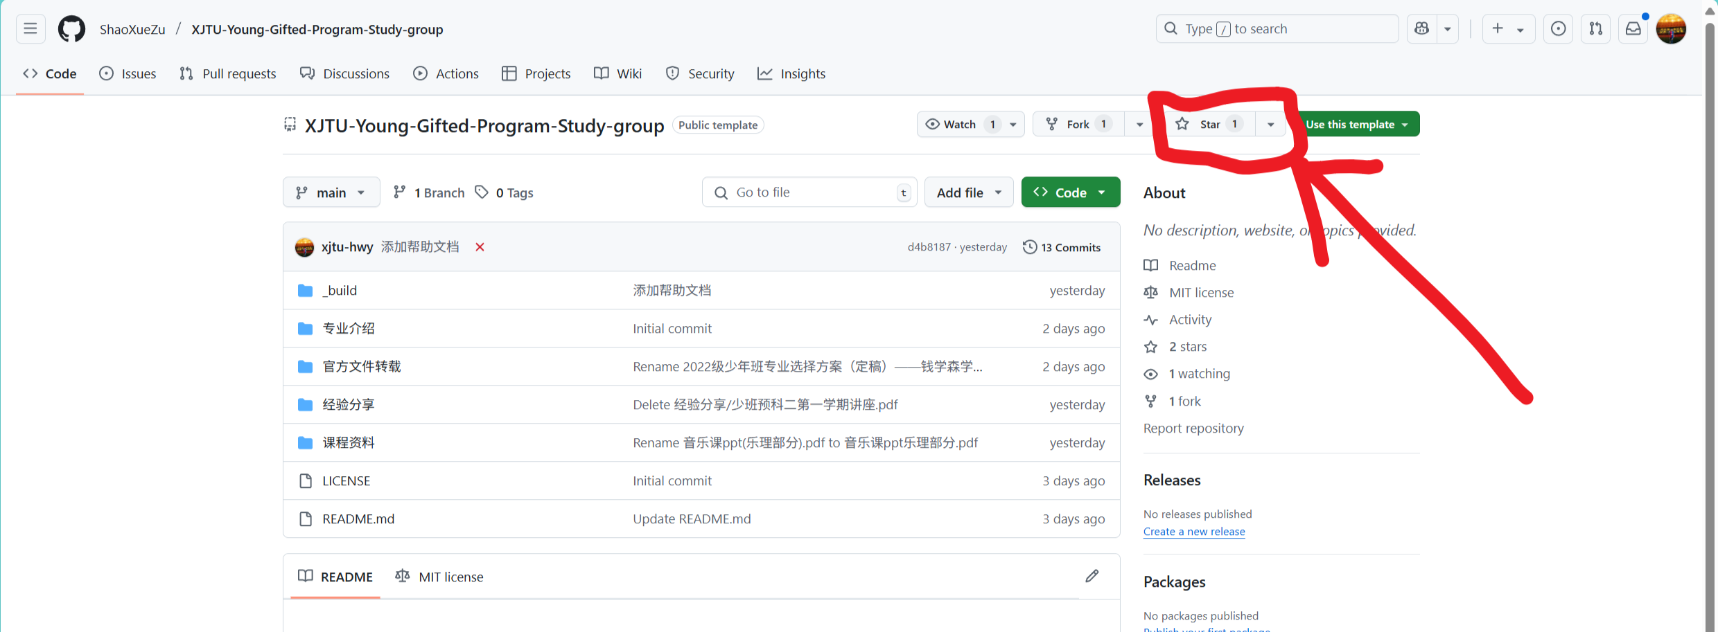Switch to the Insights tab
The image size is (1718, 632).
(791, 73)
